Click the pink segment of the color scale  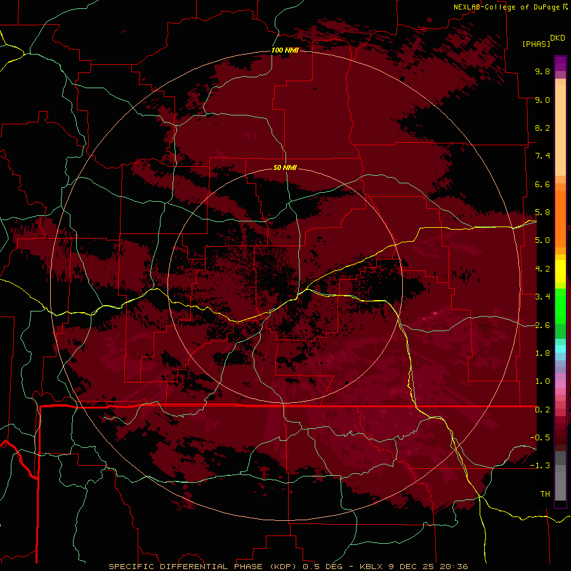(x=560, y=384)
